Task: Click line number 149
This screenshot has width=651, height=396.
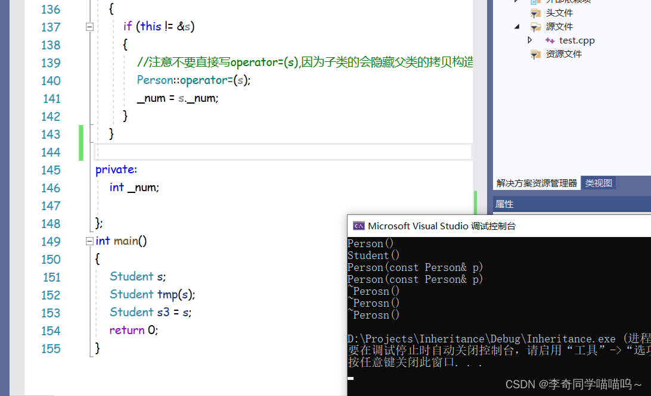Action: 51,241
